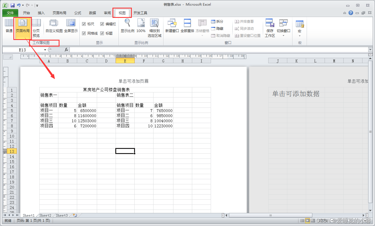Split the window (拆分)
375x226 pixels.
[x=217, y=22]
